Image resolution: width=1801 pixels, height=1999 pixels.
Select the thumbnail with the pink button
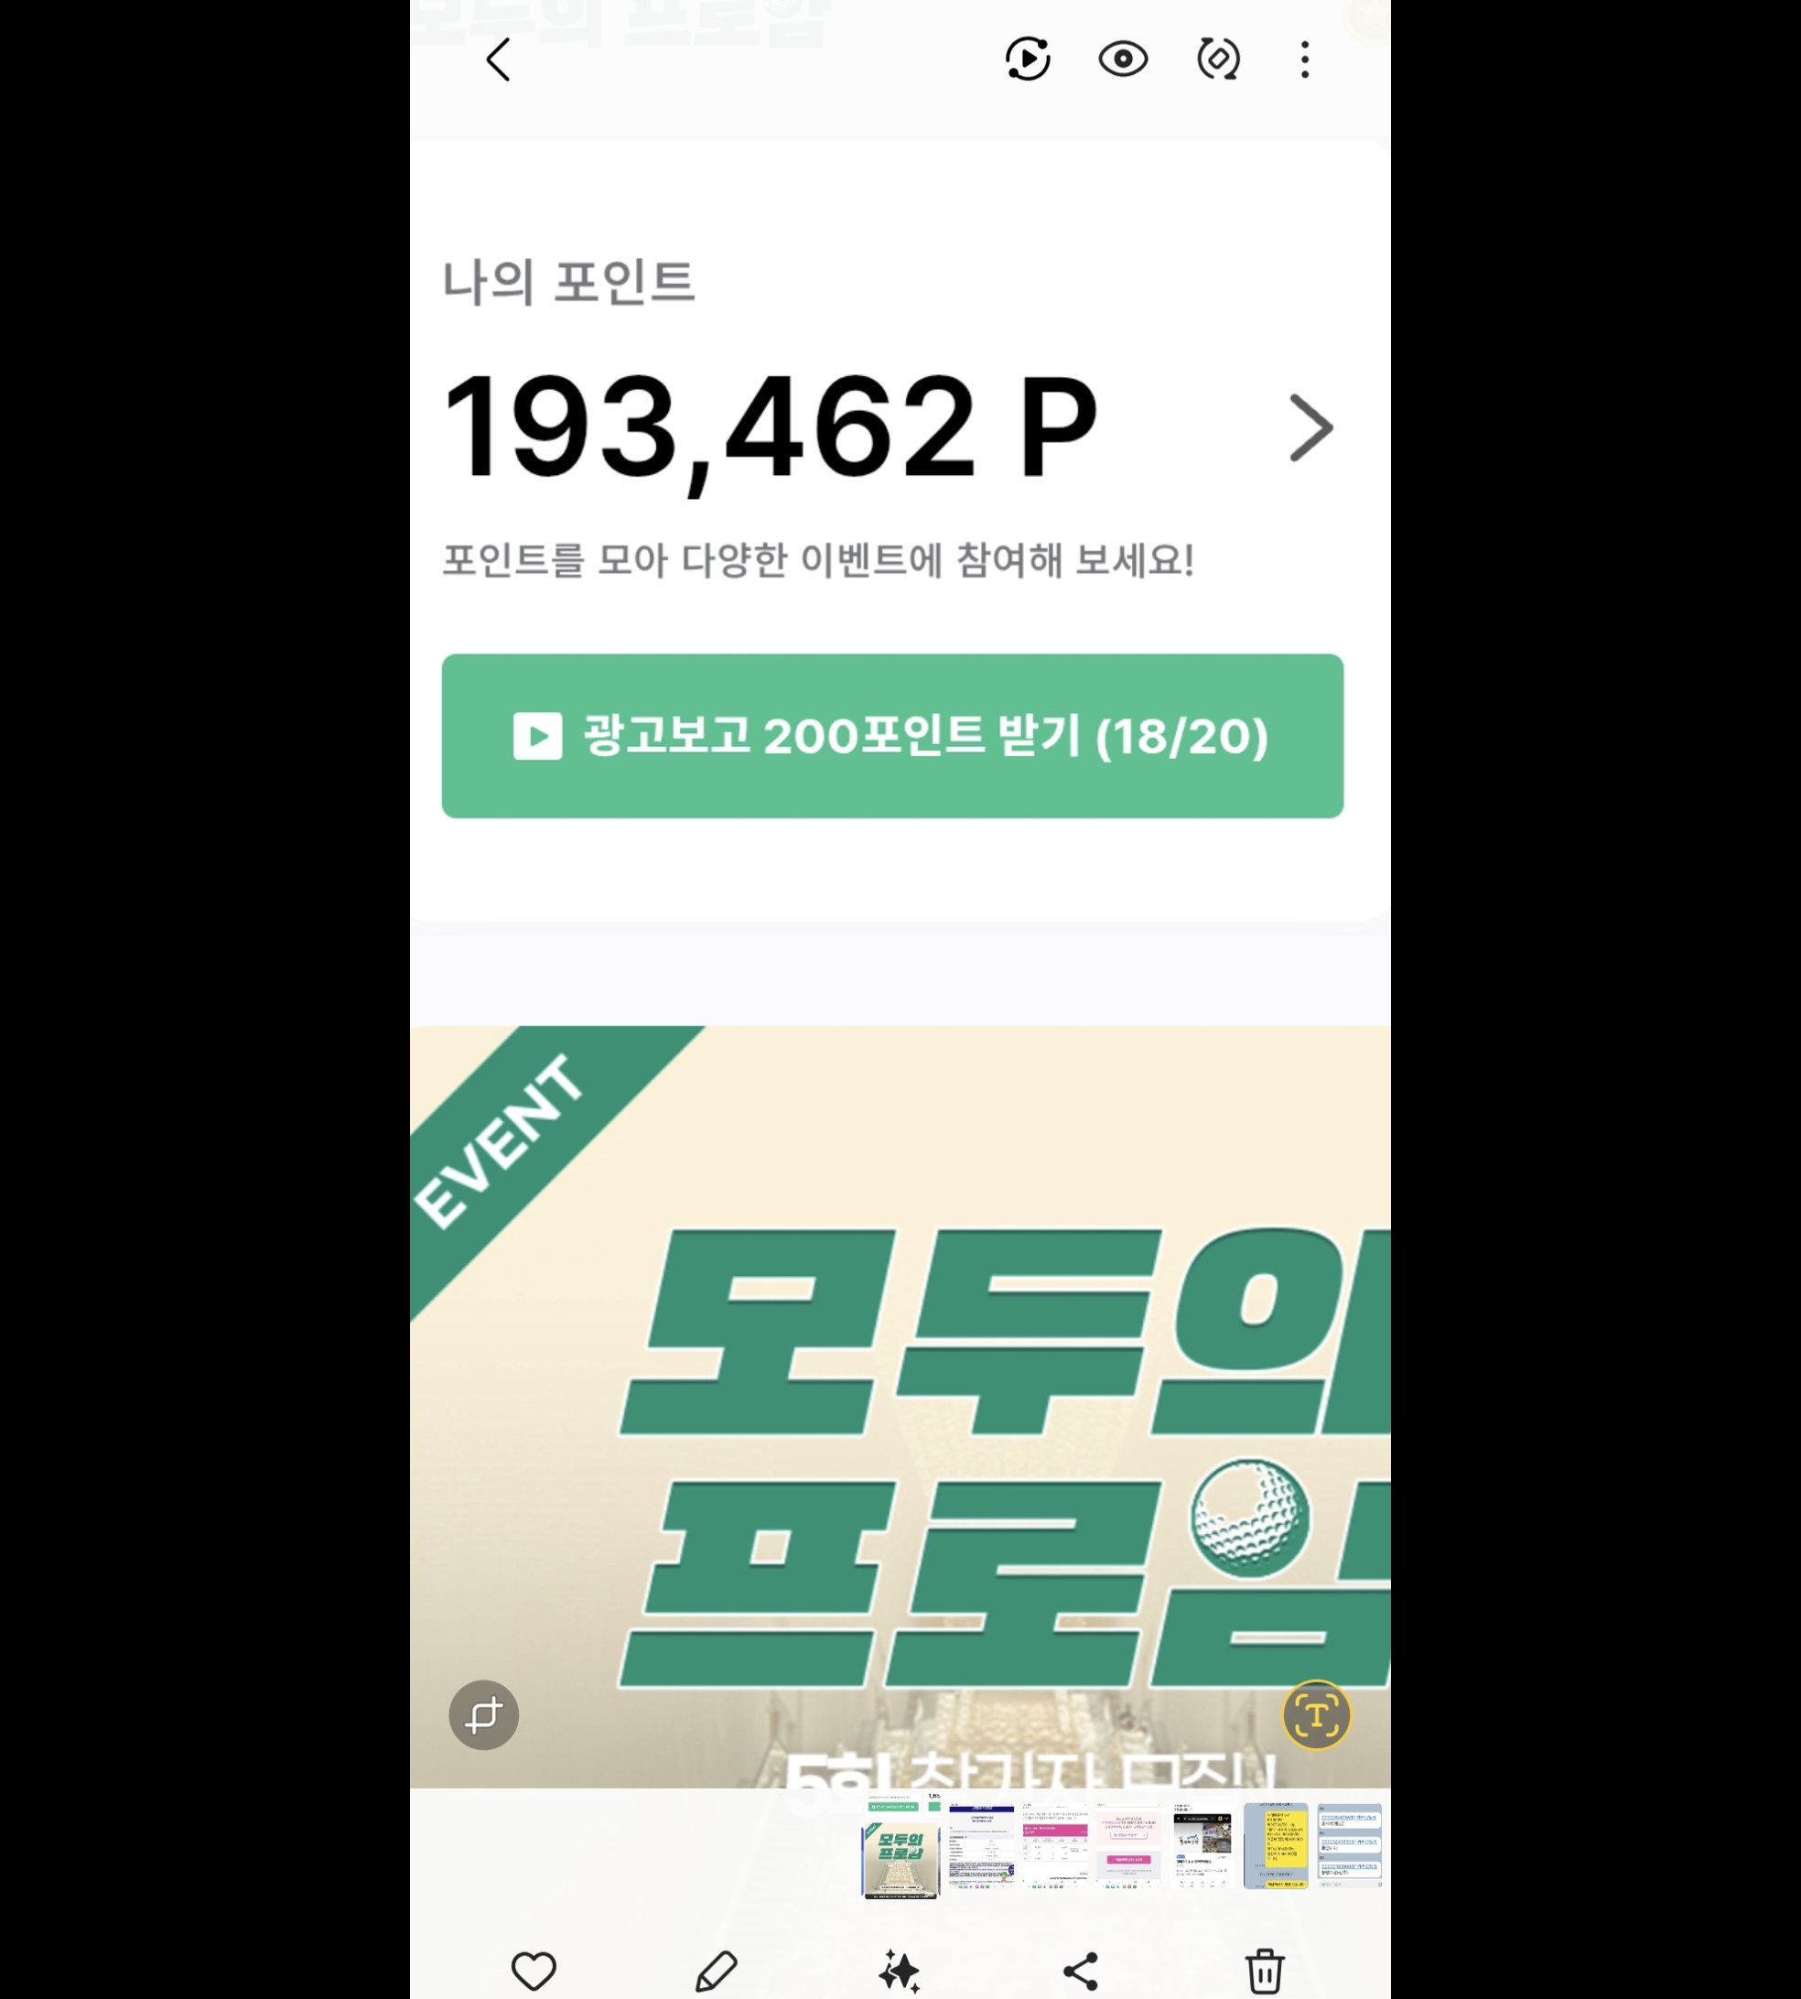tap(1128, 1845)
